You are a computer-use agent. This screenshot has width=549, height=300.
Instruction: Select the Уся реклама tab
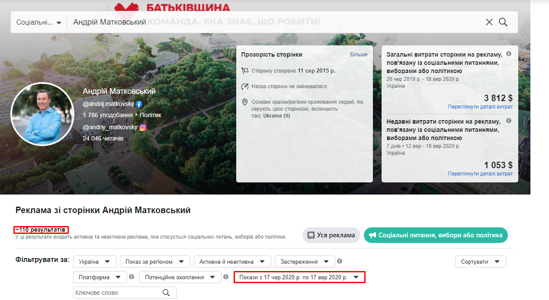coord(331,235)
